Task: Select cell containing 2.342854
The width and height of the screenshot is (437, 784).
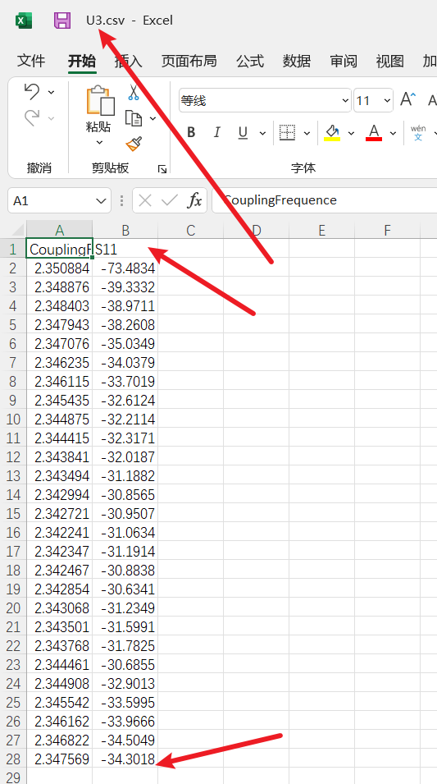Action: [x=59, y=589]
